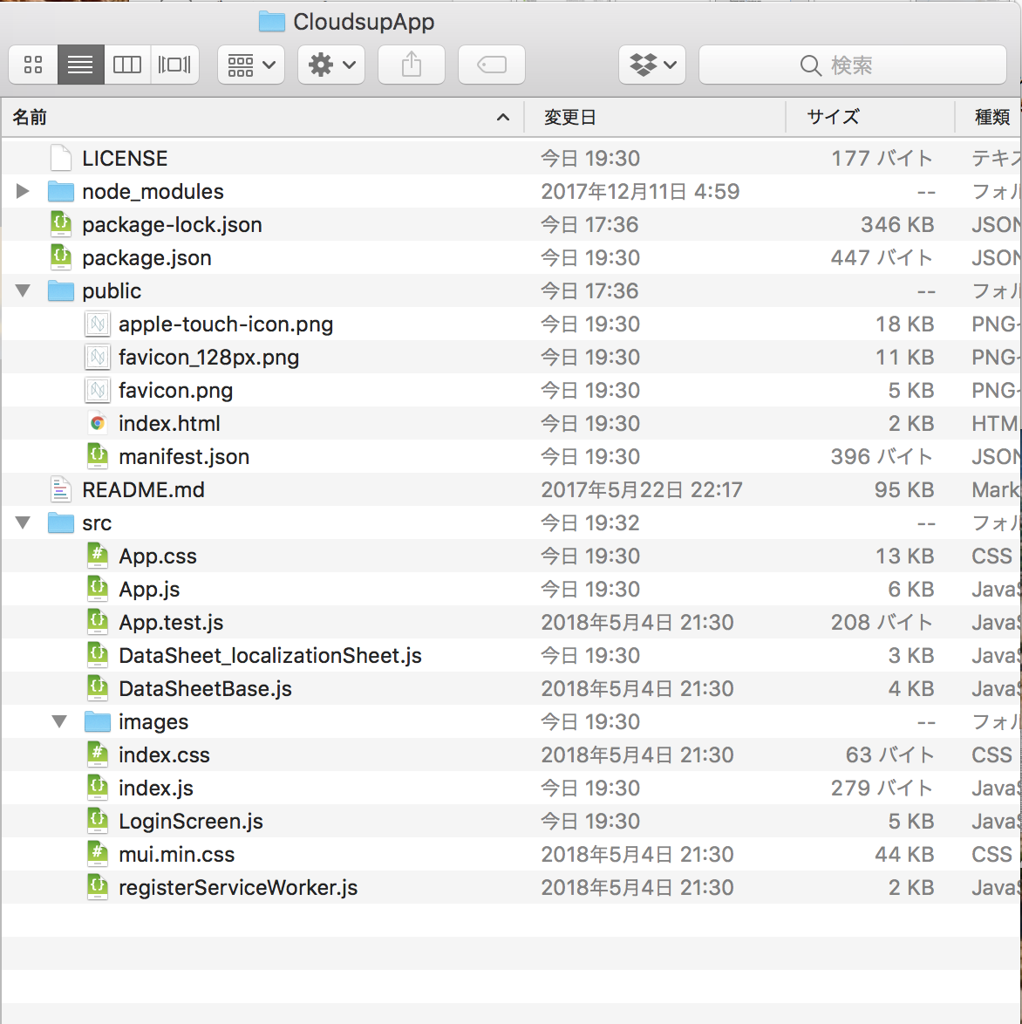This screenshot has width=1022, height=1024.
Task: Click the edit tags button
Action: (492, 65)
